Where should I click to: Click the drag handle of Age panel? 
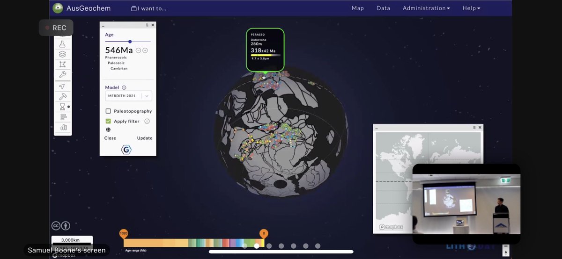click(x=147, y=25)
